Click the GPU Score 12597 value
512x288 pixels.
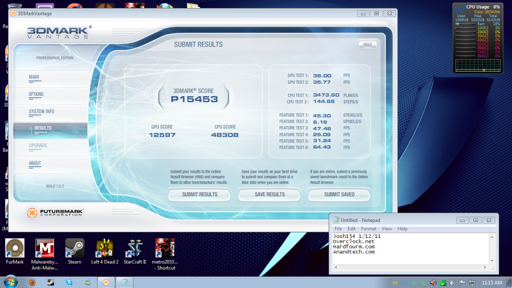[162, 135]
